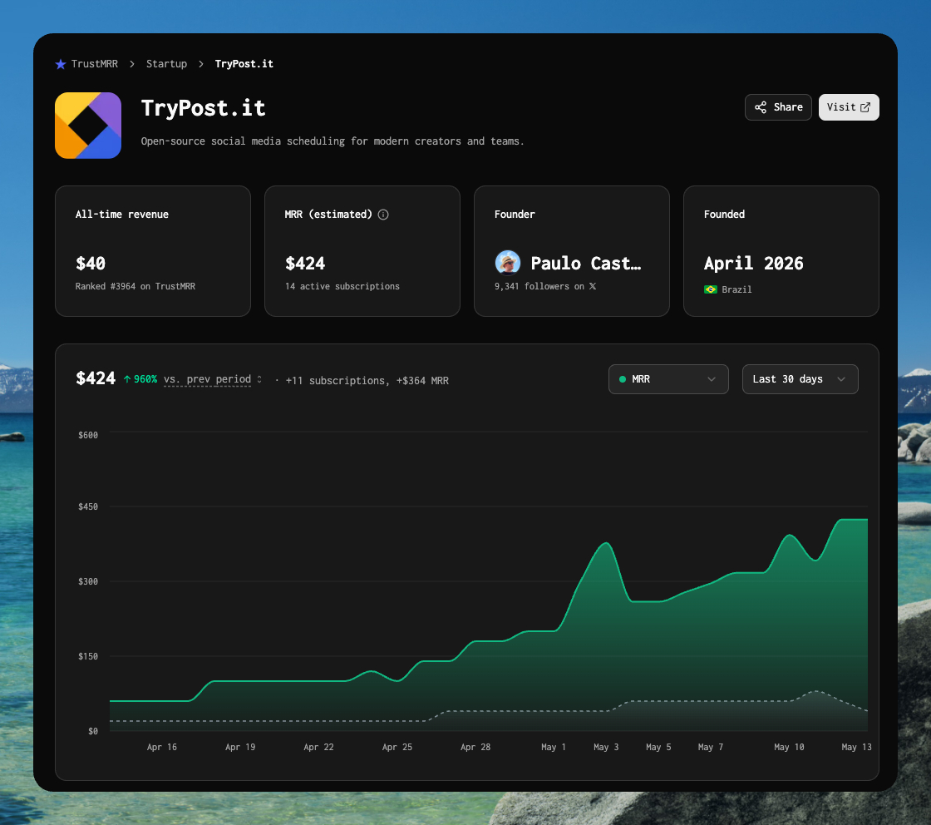Expand the vs. prev period selector
Image resolution: width=931 pixels, height=825 pixels.
coord(213,379)
